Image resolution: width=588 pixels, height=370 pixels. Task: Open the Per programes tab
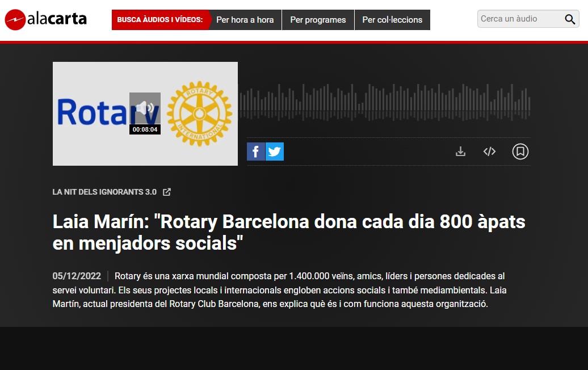pyautogui.click(x=318, y=20)
